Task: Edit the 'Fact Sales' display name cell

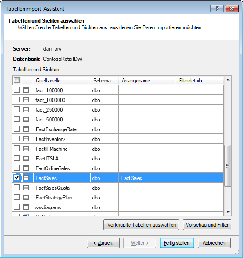Action: tap(147, 178)
